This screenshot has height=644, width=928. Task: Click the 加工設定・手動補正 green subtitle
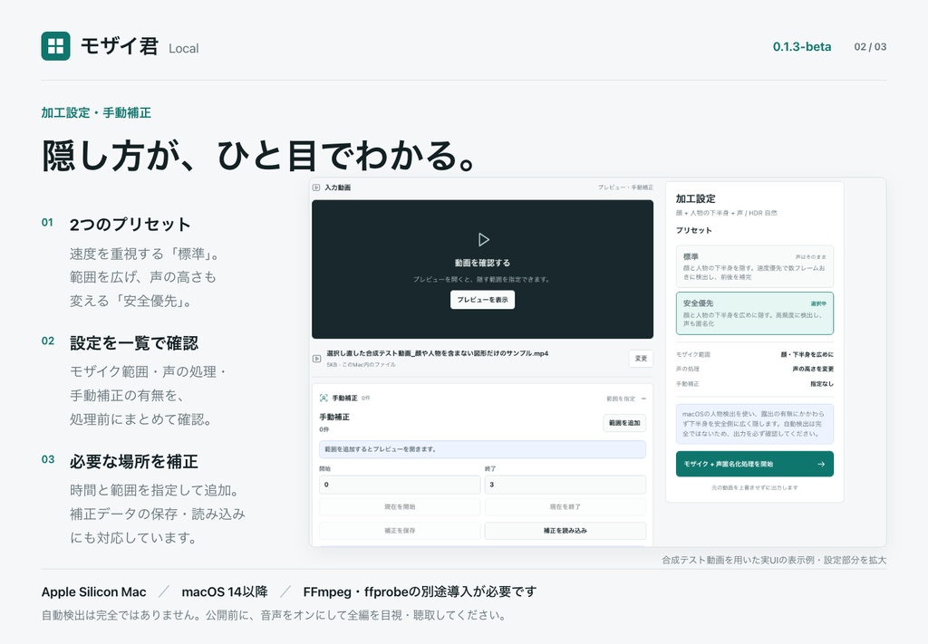(96, 113)
